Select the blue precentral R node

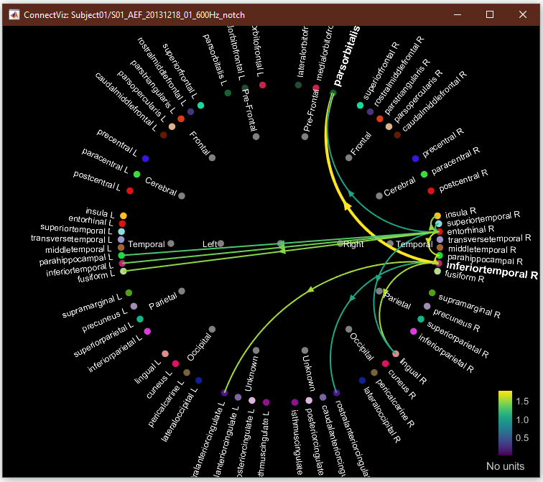pyautogui.click(x=415, y=159)
